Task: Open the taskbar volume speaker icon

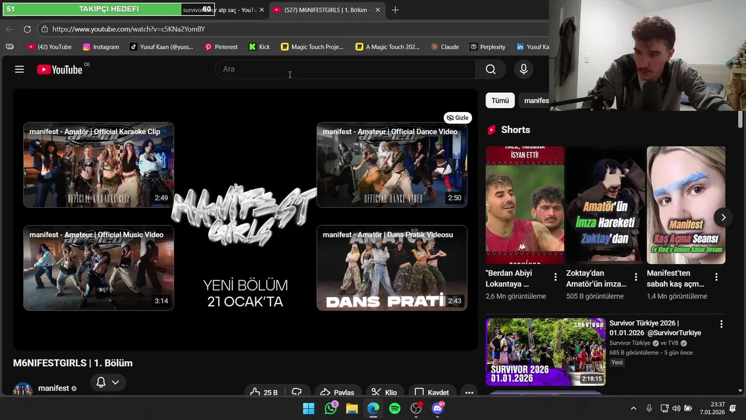Action: (676, 408)
